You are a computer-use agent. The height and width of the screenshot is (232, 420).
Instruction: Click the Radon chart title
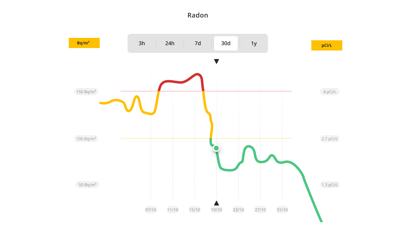198,15
